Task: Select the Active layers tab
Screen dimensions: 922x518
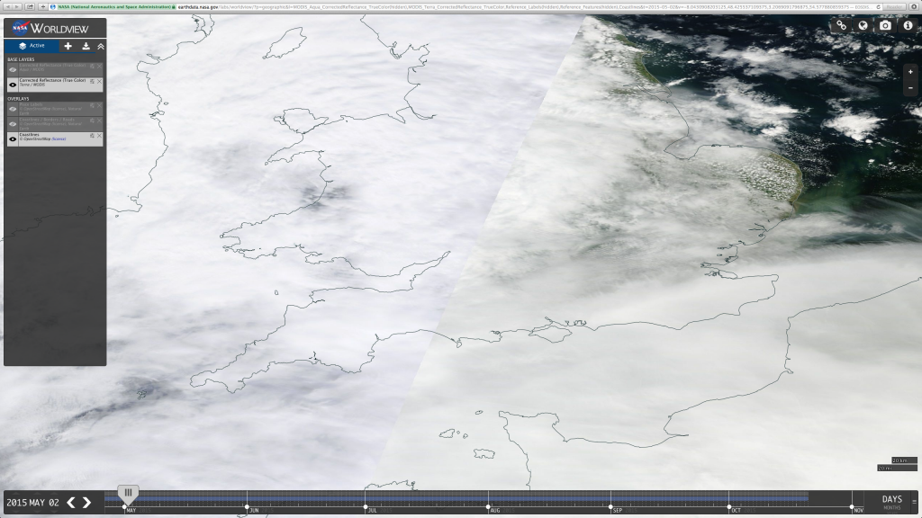Action: coord(32,46)
